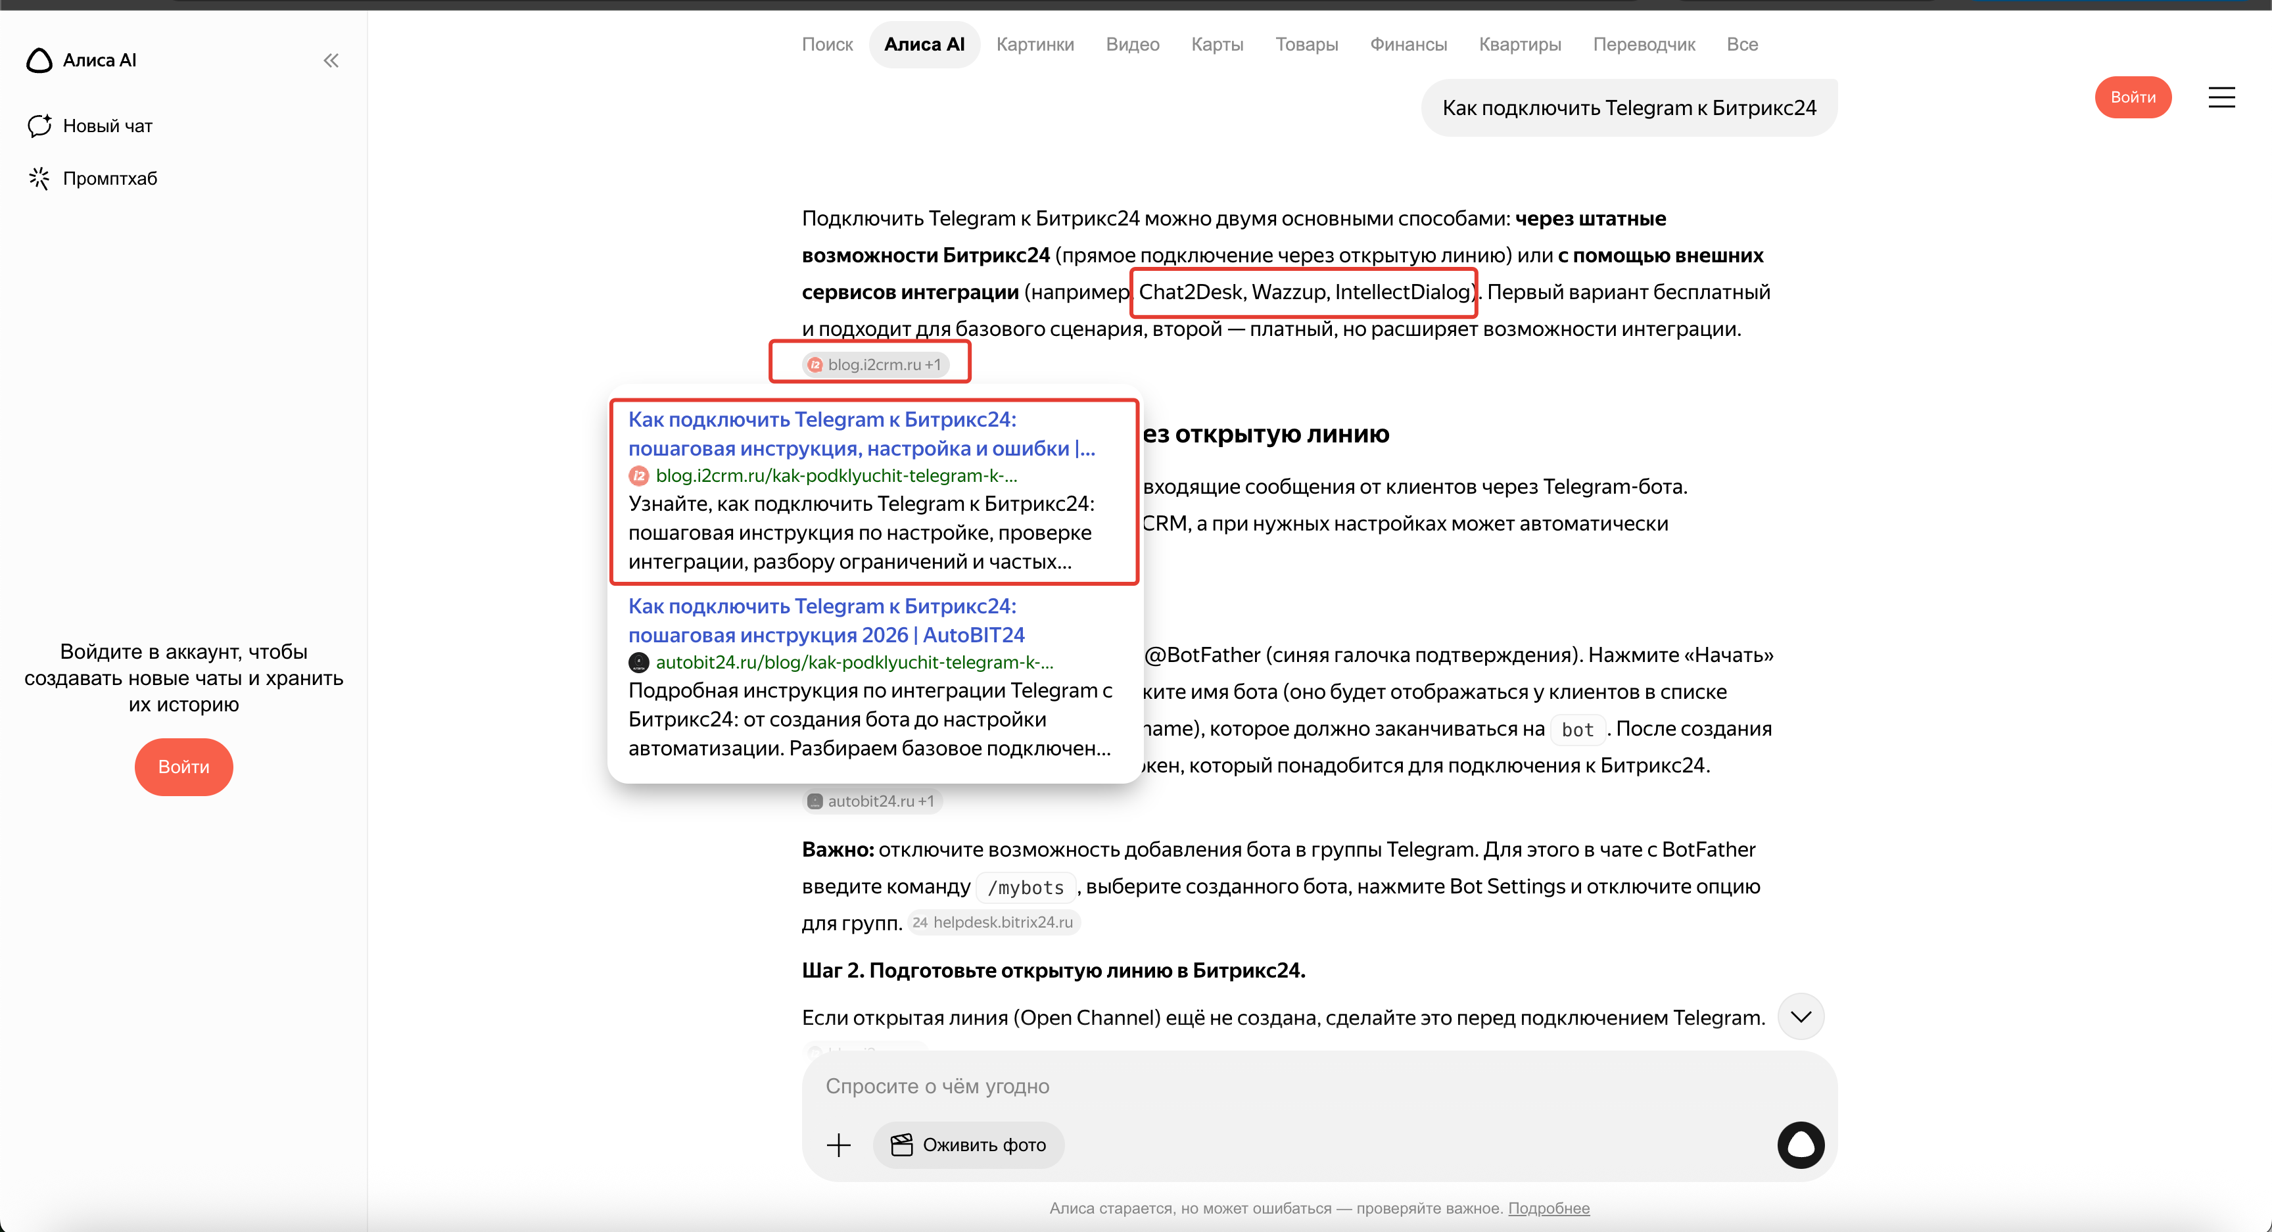This screenshot has height=1232, width=2272.
Task: Collapse the Алиса AI sidebar with the double chevron
Action: click(331, 60)
